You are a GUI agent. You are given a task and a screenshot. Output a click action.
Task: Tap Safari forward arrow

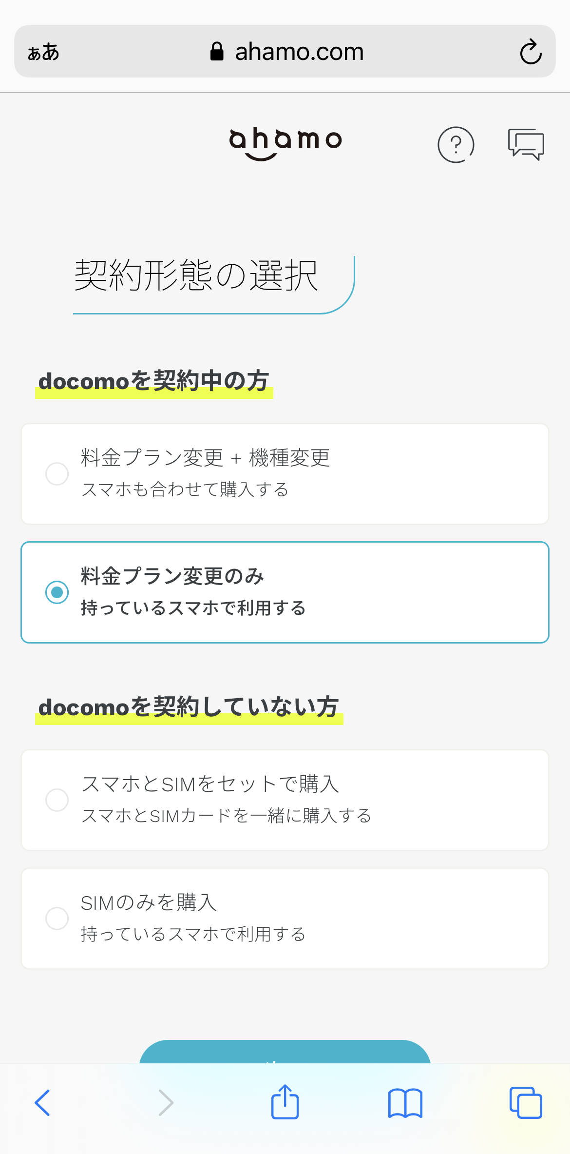(x=166, y=1102)
